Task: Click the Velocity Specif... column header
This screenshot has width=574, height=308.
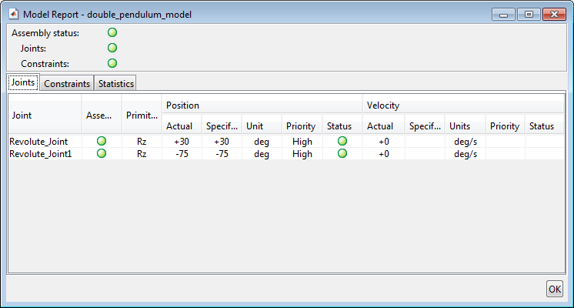Action: click(x=425, y=126)
